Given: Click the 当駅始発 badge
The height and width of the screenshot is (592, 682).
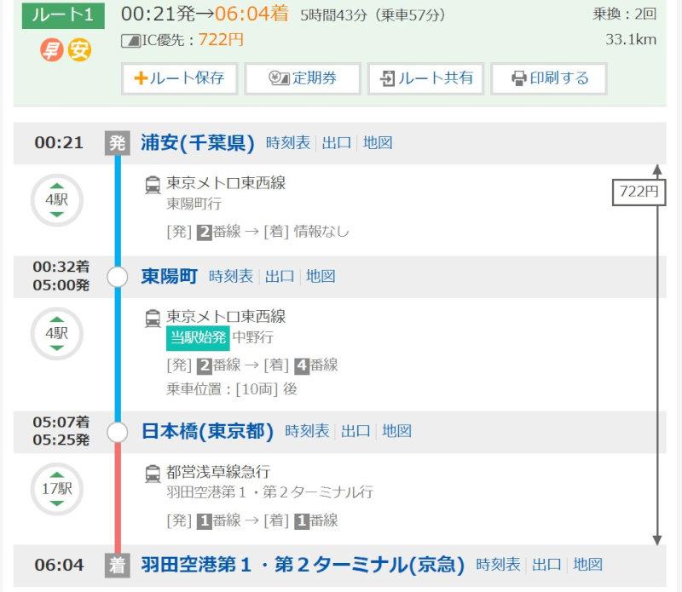Looking at the screenshot, I should 198,337.
